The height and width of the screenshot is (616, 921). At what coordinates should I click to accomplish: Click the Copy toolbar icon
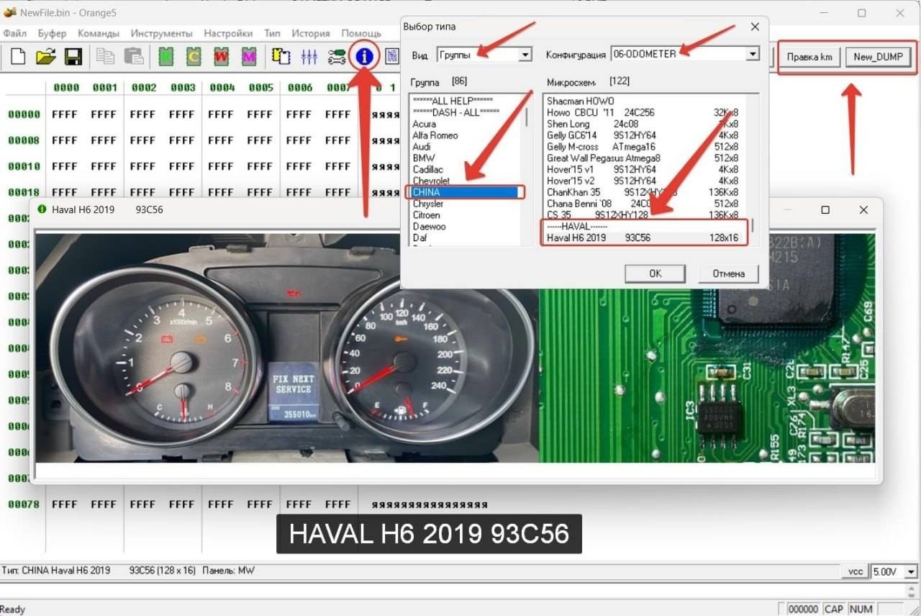(105, 57)
